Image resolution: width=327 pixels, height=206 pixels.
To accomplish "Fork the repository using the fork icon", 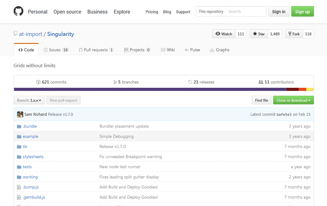I will (290, 34).
